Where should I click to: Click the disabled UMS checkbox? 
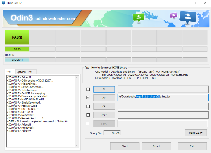point(88,124)
